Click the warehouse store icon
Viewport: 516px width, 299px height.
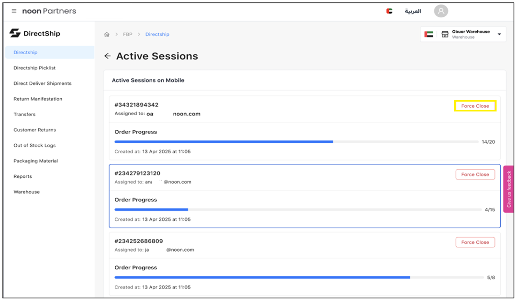pos(445,34)
